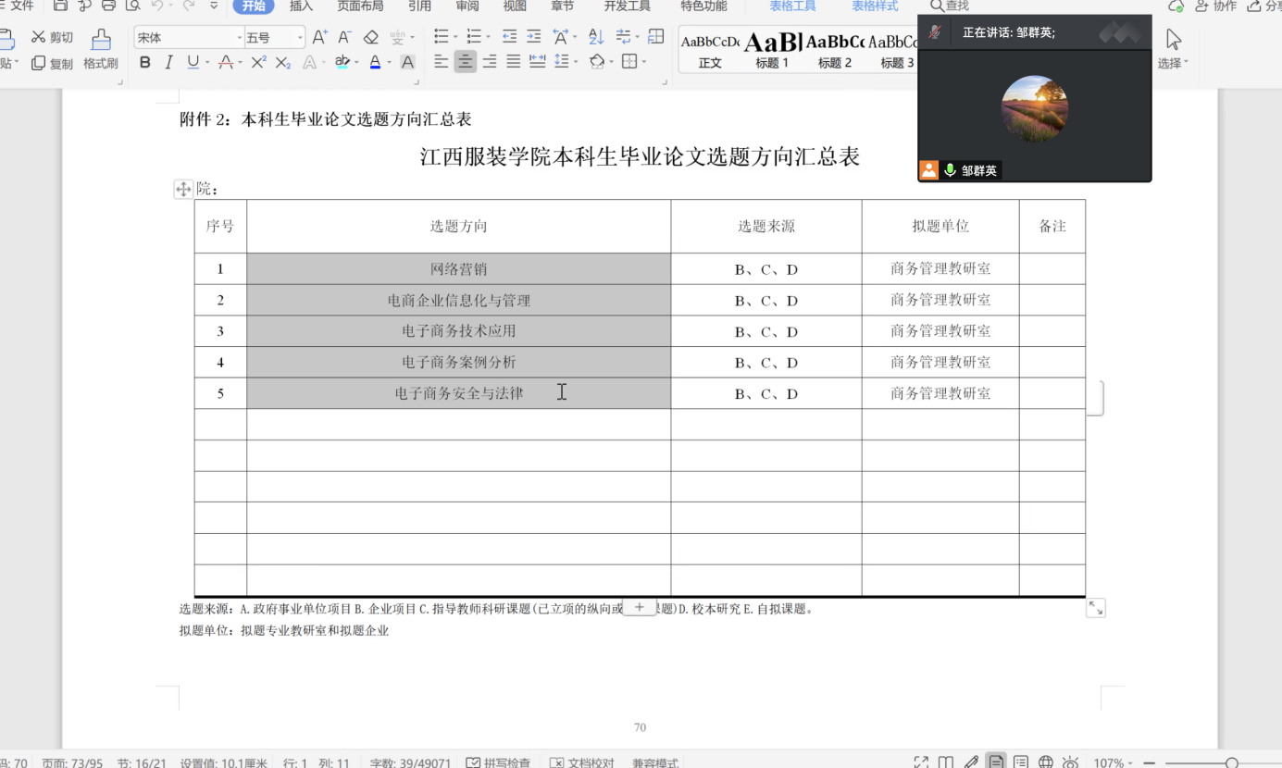Apply subscript formatting X₂
This screenshot has height=768, width=1282.
click(283, 62)
